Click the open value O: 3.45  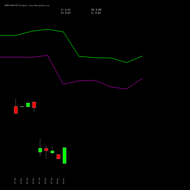pyautogui.click(x=66, y=13)
